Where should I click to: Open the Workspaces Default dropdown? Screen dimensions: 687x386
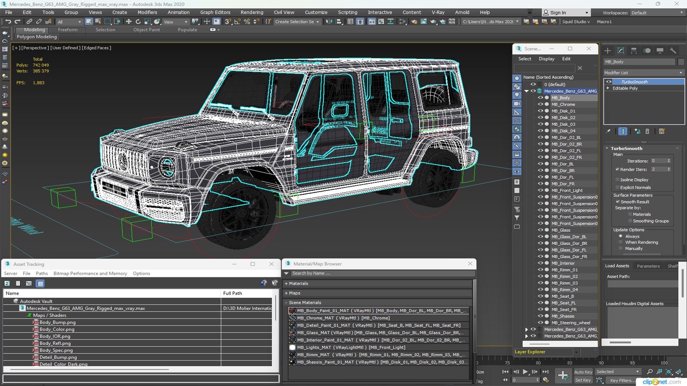click(657, 13)
